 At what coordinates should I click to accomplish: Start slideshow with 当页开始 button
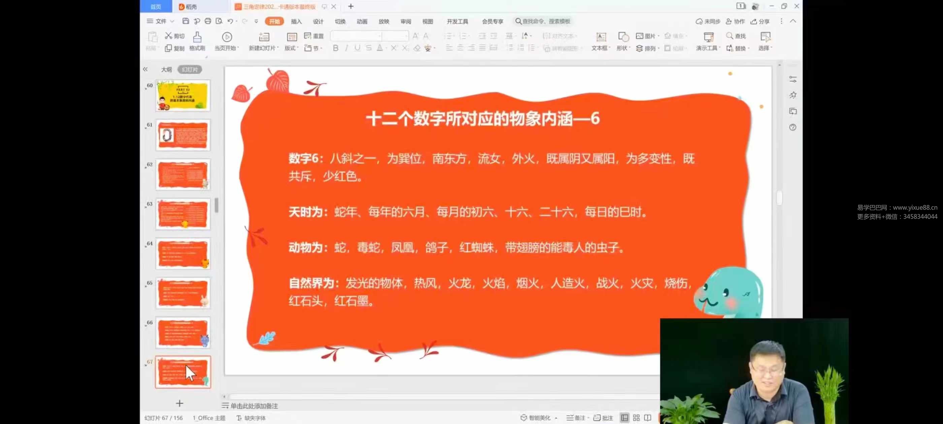pos(227,41)
